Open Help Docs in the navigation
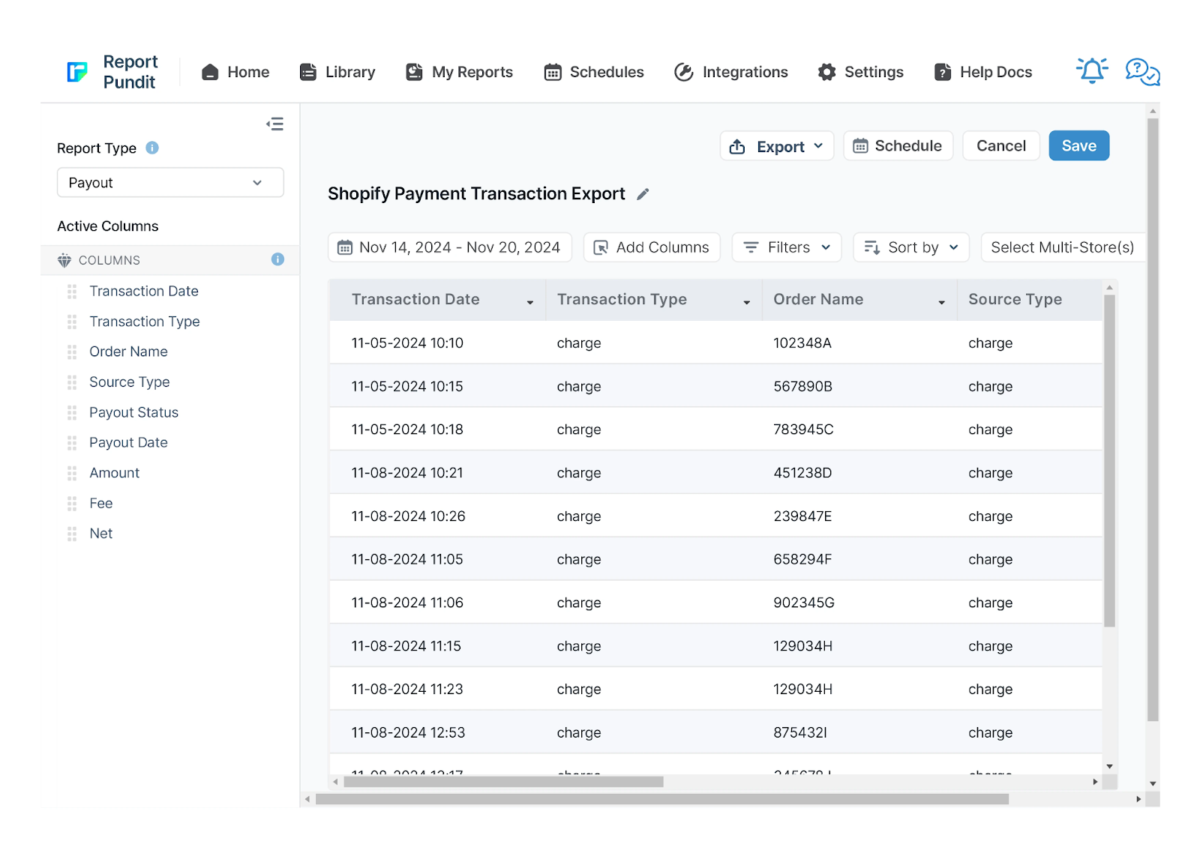 983,72
